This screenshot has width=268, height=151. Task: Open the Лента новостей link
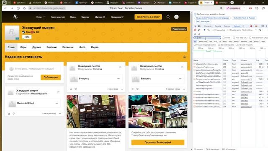[x=58, y=17]
